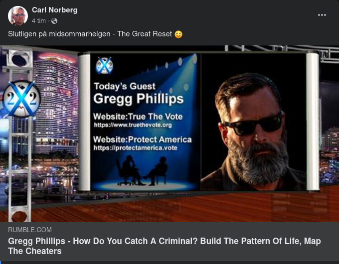Open the post timestamp '4 tim'

click(39, 21)
